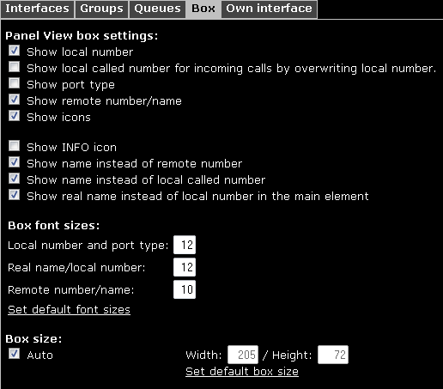This screenshot has height=389, width=443.
Task: Open the Own interface tab
Action: click(x=269, y=9)
